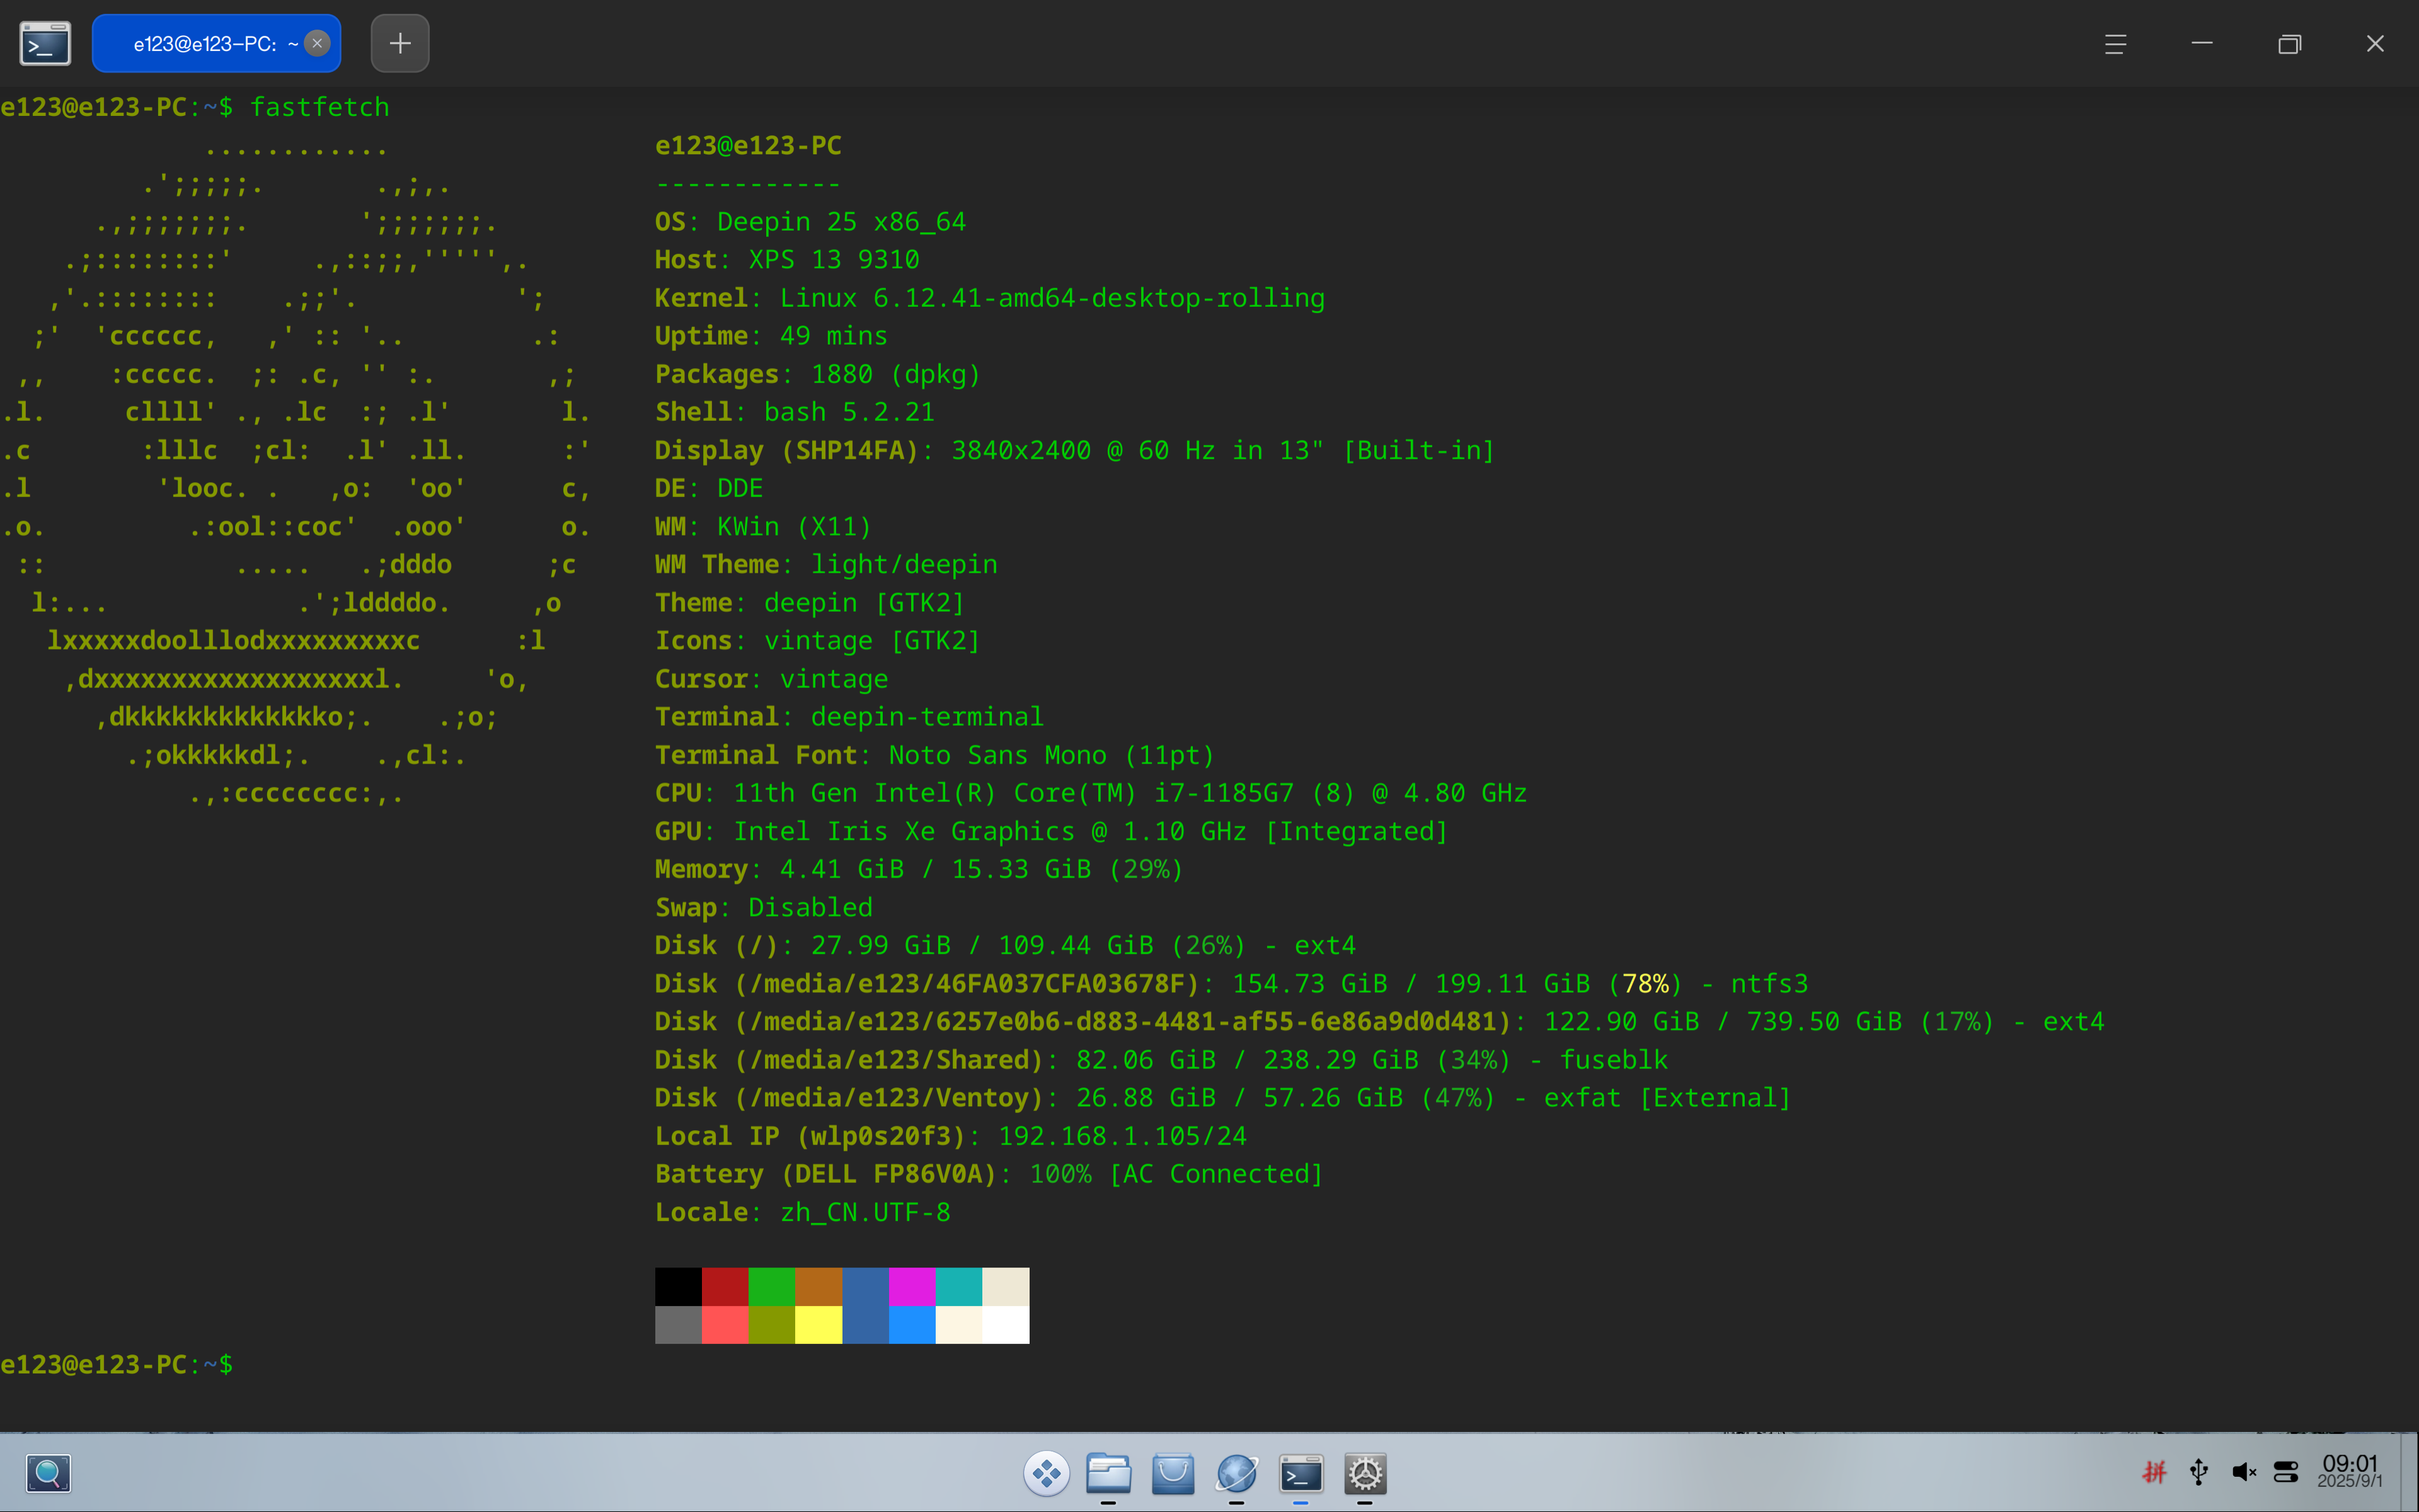
Task: Click the show desktop strip at dock edge
Action: [2409, 1472]
